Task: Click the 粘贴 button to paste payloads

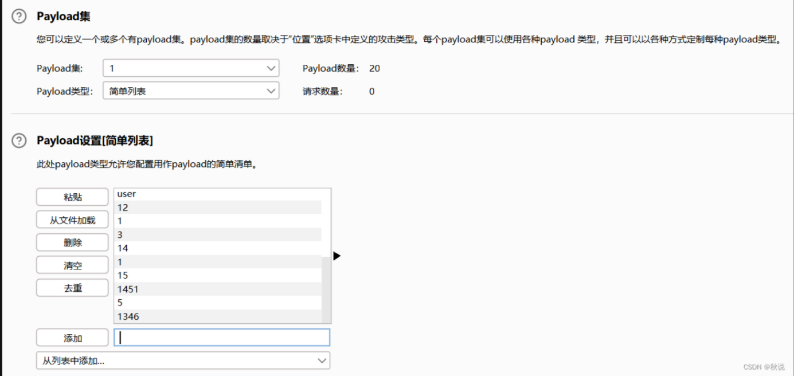Action: (72, 197)
